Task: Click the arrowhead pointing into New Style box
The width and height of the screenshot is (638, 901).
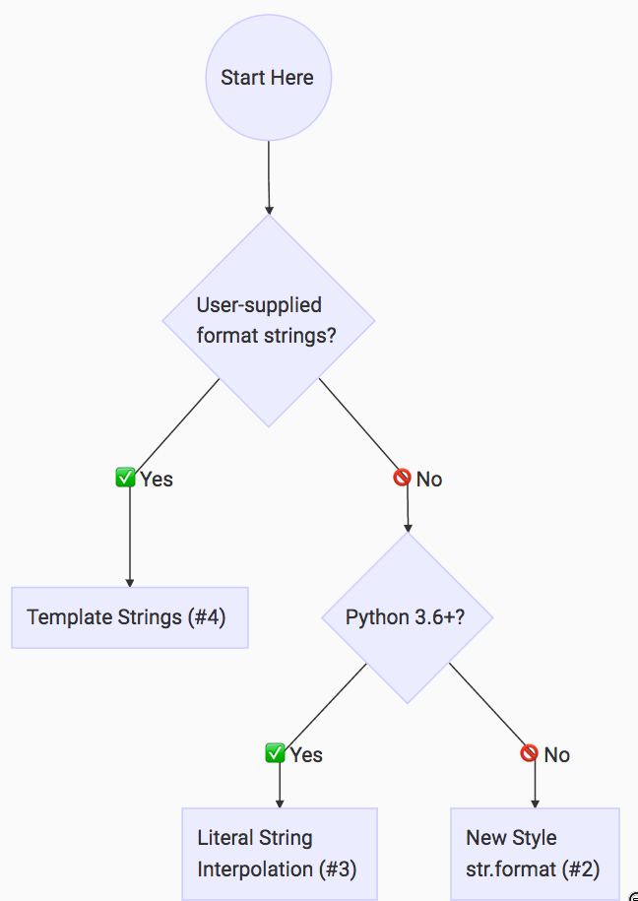Action: coord(535,804)
